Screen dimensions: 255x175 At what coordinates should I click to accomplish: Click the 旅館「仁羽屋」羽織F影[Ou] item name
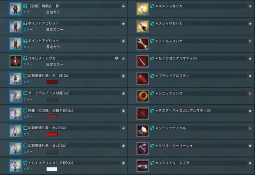pyautogui.click(x=51, y=111)
